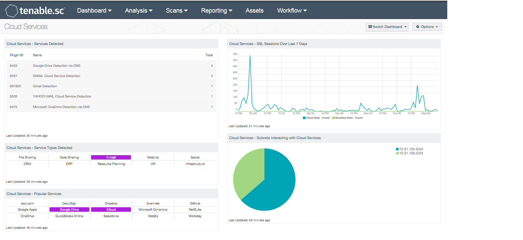Click the OneDrive service cell
This screenshot has height=240, width=523.
(27, 216)
